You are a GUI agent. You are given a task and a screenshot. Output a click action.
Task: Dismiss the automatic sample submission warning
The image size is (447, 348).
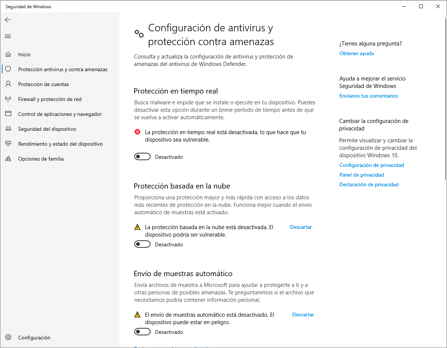click(x=303, y=314)
